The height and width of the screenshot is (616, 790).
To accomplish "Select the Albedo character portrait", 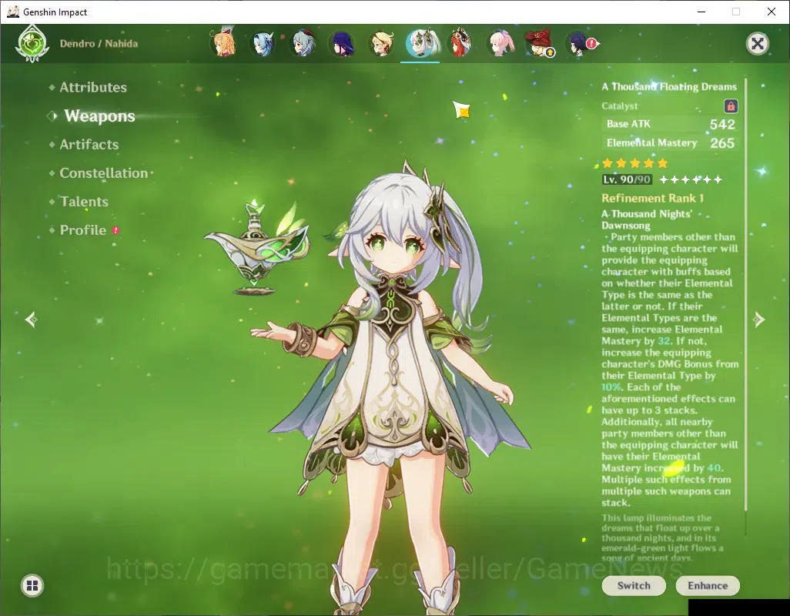I will coord(381,43).
